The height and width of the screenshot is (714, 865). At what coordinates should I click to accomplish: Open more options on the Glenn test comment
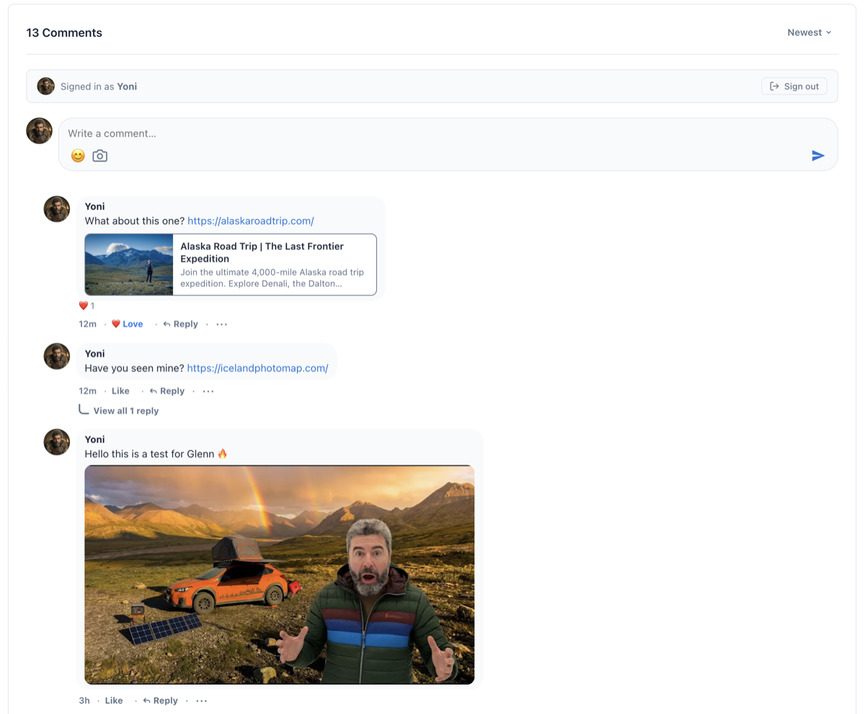201,700
